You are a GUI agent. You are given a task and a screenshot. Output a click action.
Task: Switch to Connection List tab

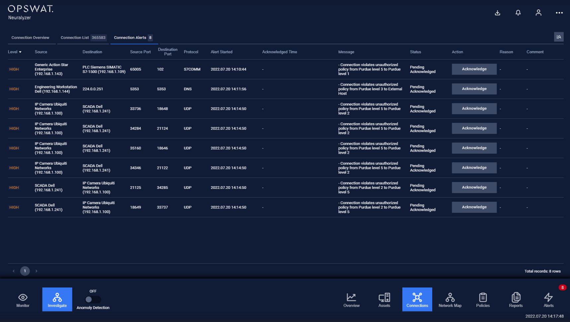[83, 38]
